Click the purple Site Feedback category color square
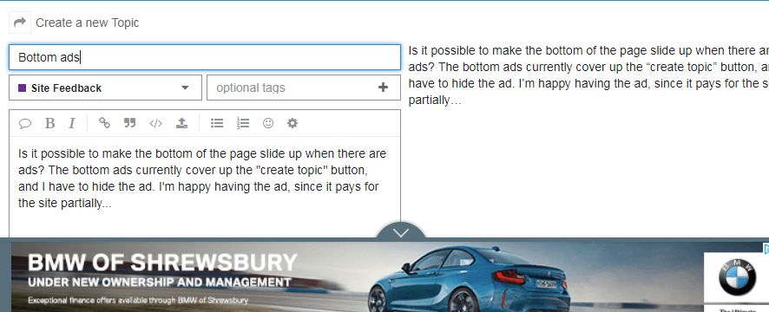The image size is (769, 312). coord(22,88)
